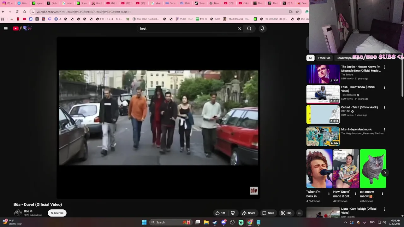The image size is (404, 227).
Task: Open options menu for Cafuné Tek It
Action: [x=384, y=108]
